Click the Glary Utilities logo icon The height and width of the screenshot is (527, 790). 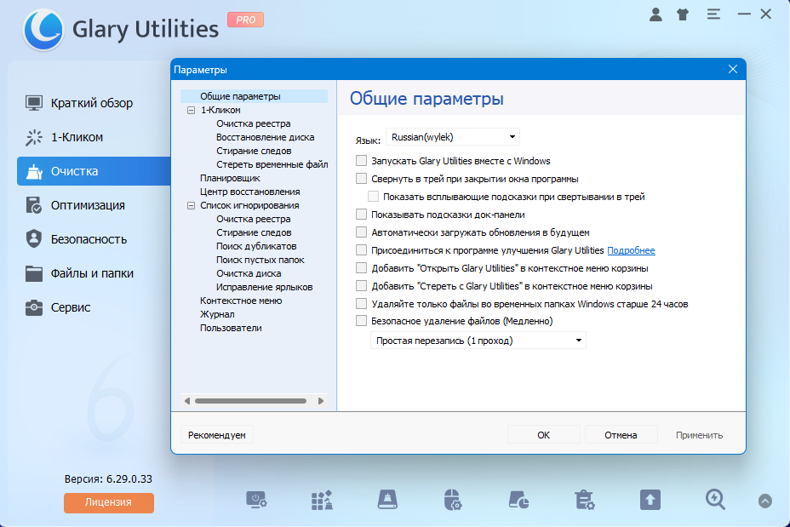(43, 30)
